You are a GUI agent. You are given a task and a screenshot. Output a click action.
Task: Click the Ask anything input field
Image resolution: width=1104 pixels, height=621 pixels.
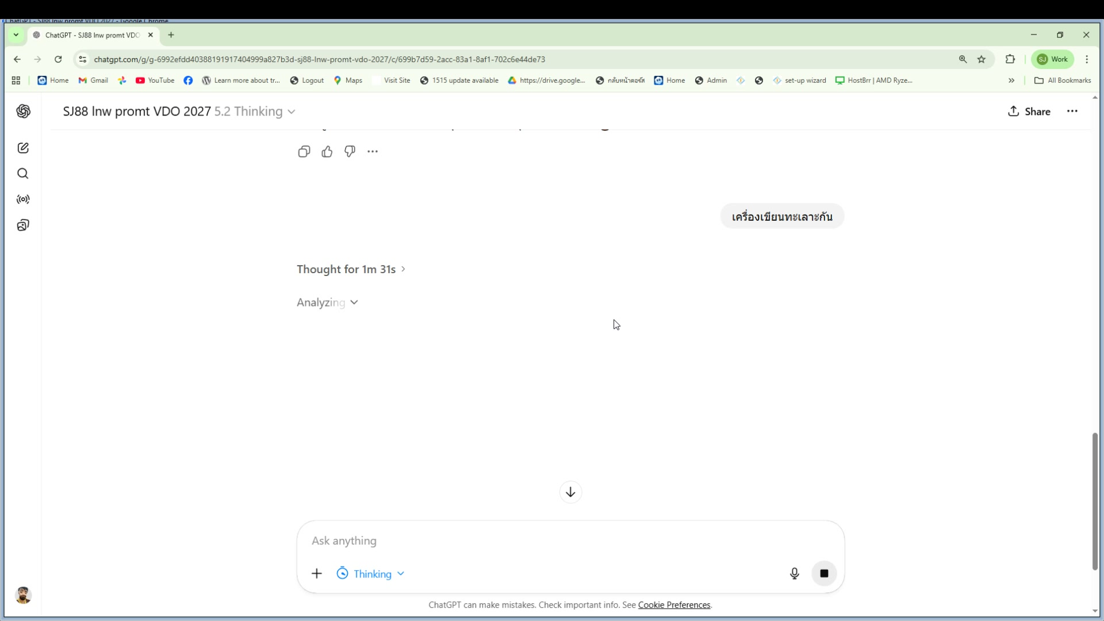click(x=569, y=540)
